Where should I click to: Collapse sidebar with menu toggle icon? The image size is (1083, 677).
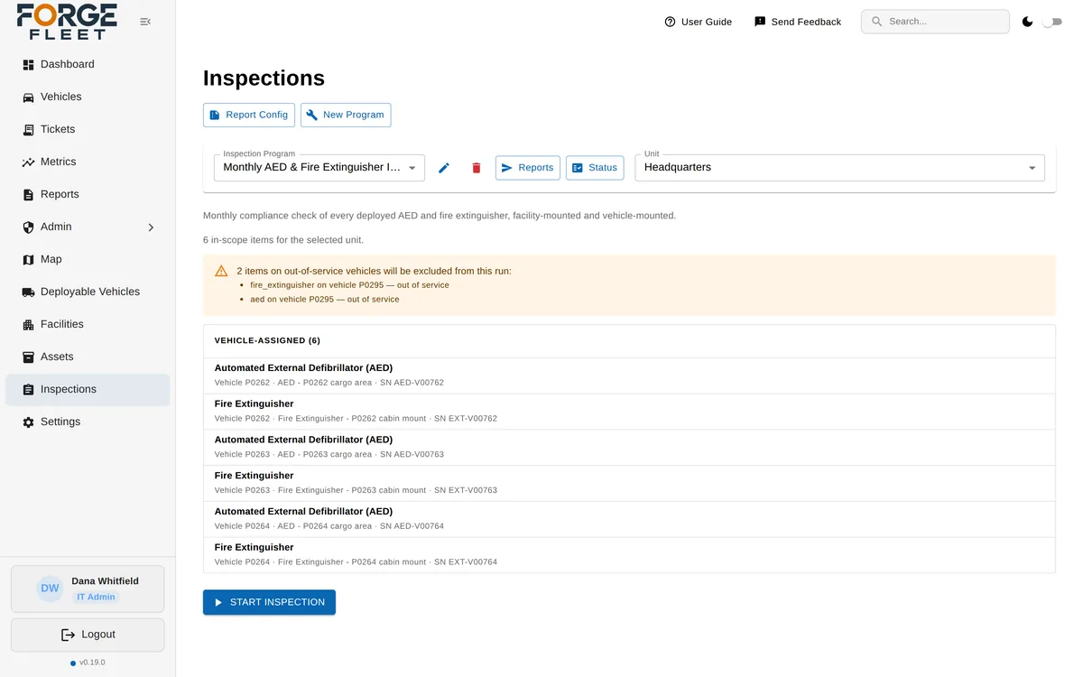pyautogui.click(x=145, y=22)
